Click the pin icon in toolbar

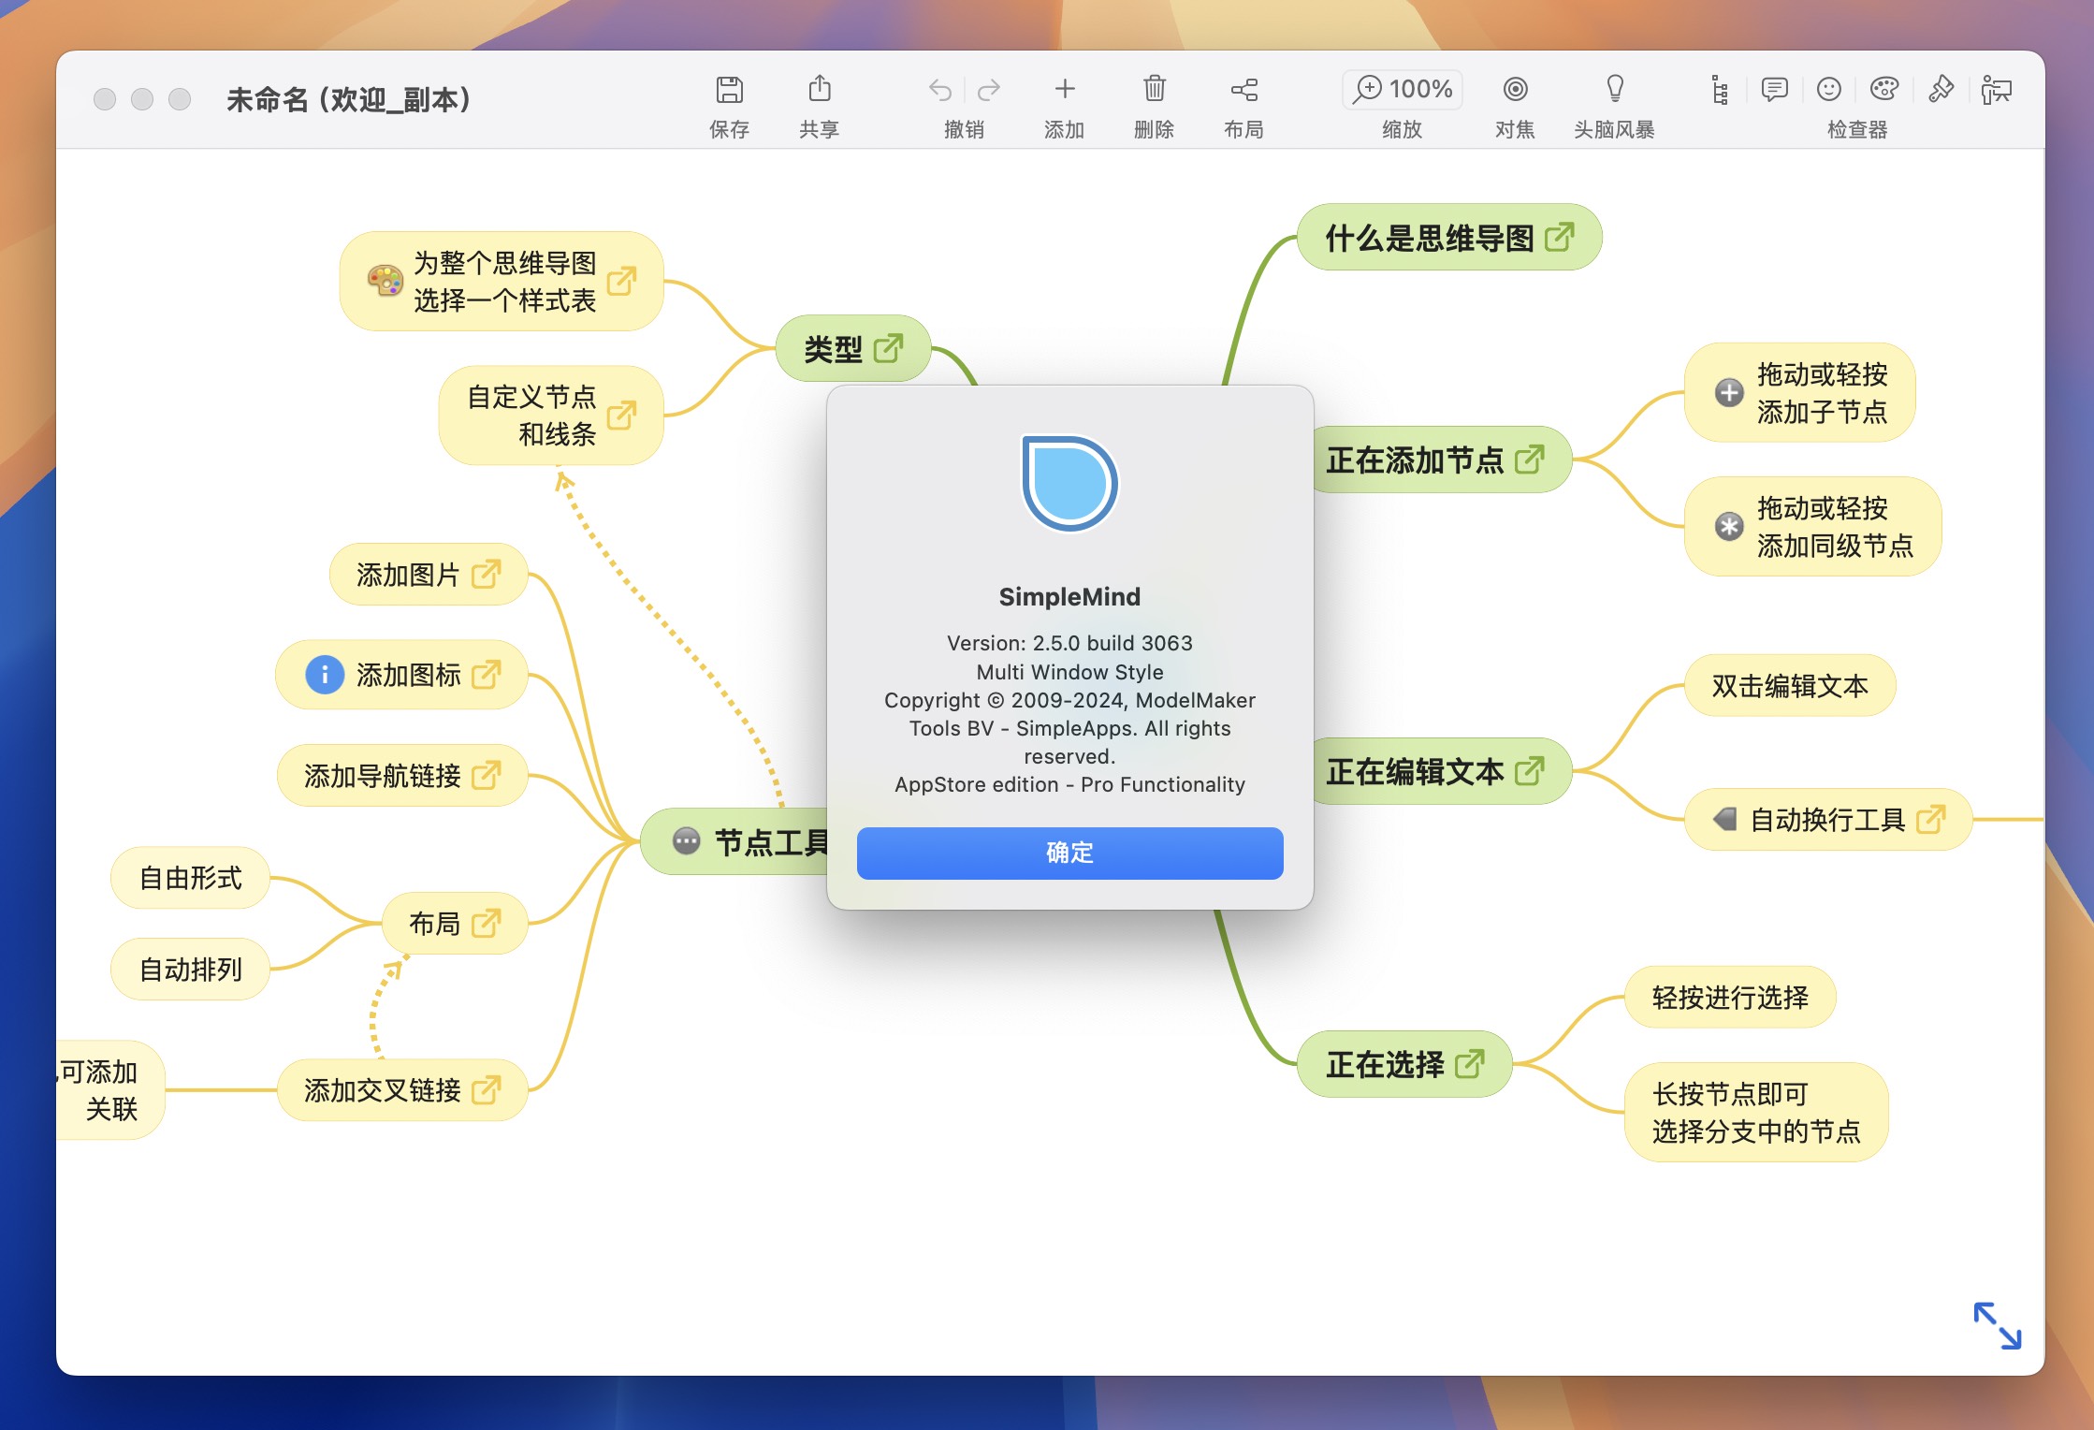click(x=1941, y=89)
